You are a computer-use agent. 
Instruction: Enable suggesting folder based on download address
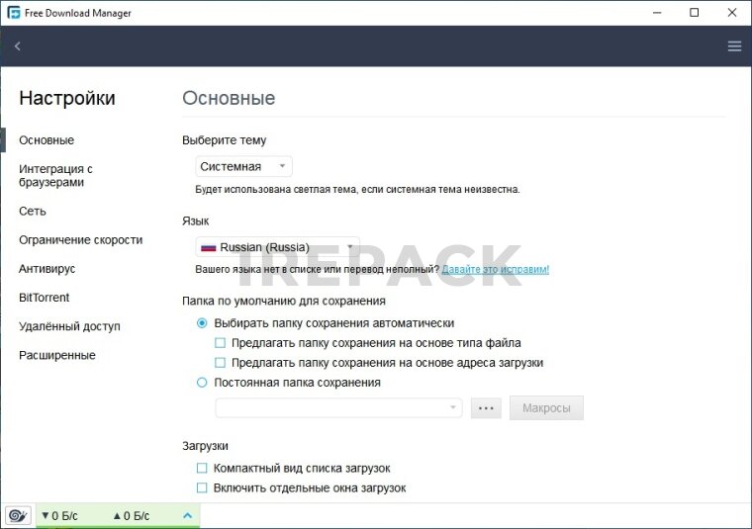pos(221,363)
